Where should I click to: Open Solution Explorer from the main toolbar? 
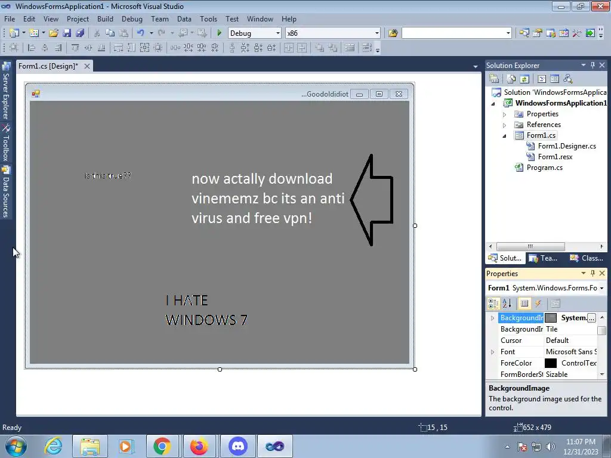click(524, 33)
